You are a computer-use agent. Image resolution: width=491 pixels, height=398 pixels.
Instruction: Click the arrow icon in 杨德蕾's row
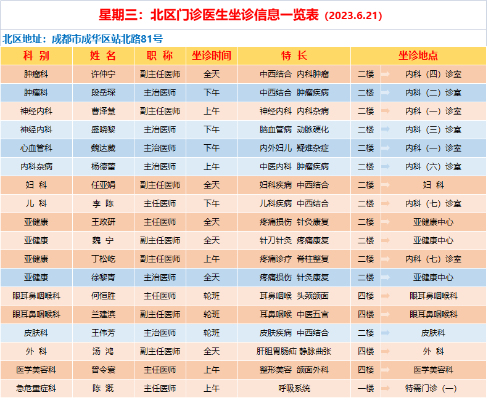(386, 166)
